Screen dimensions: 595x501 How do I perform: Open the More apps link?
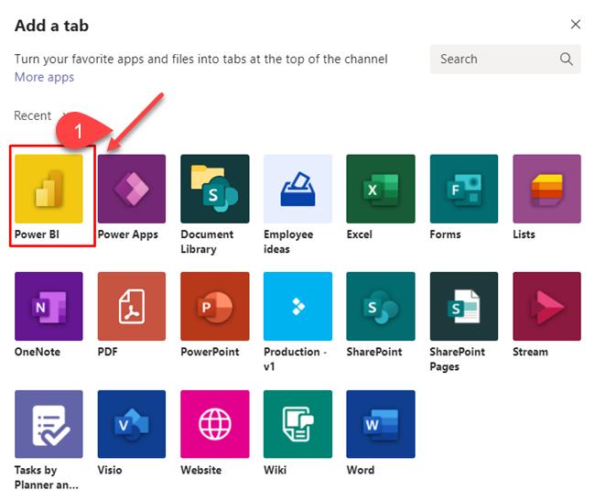coord(44,77)
